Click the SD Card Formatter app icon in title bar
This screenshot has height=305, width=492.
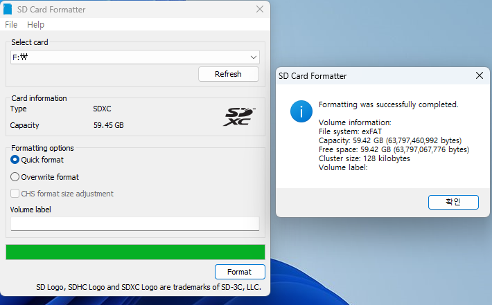8,9
